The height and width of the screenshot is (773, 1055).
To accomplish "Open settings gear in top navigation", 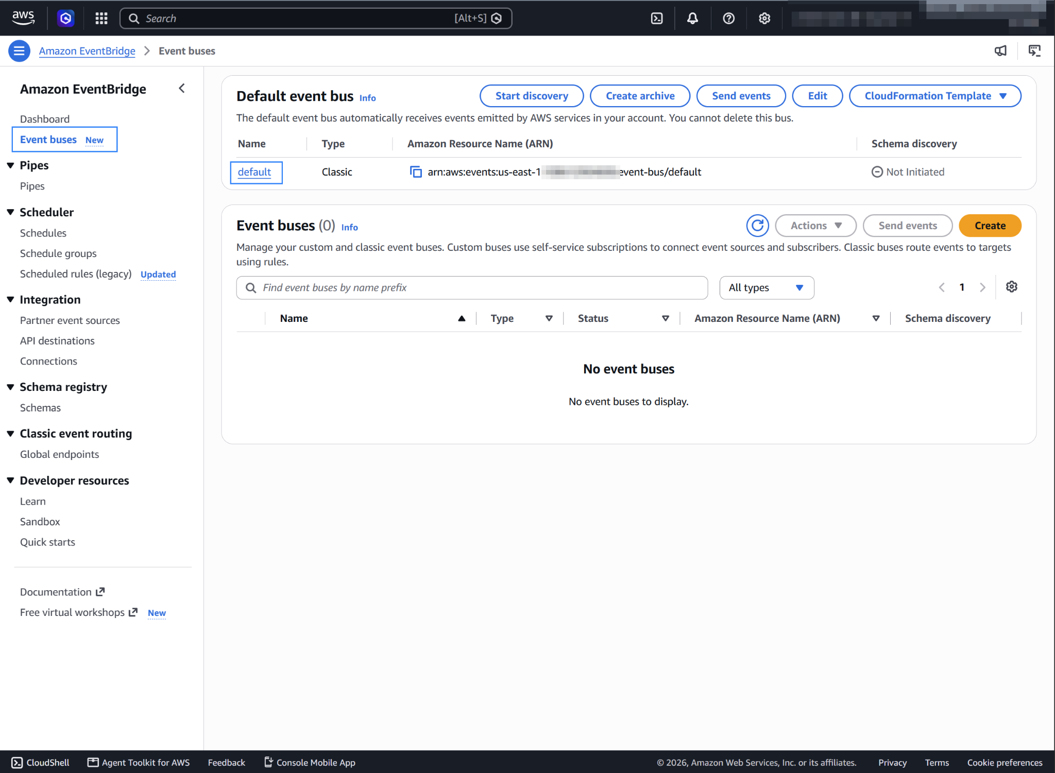I will (764, 19).
